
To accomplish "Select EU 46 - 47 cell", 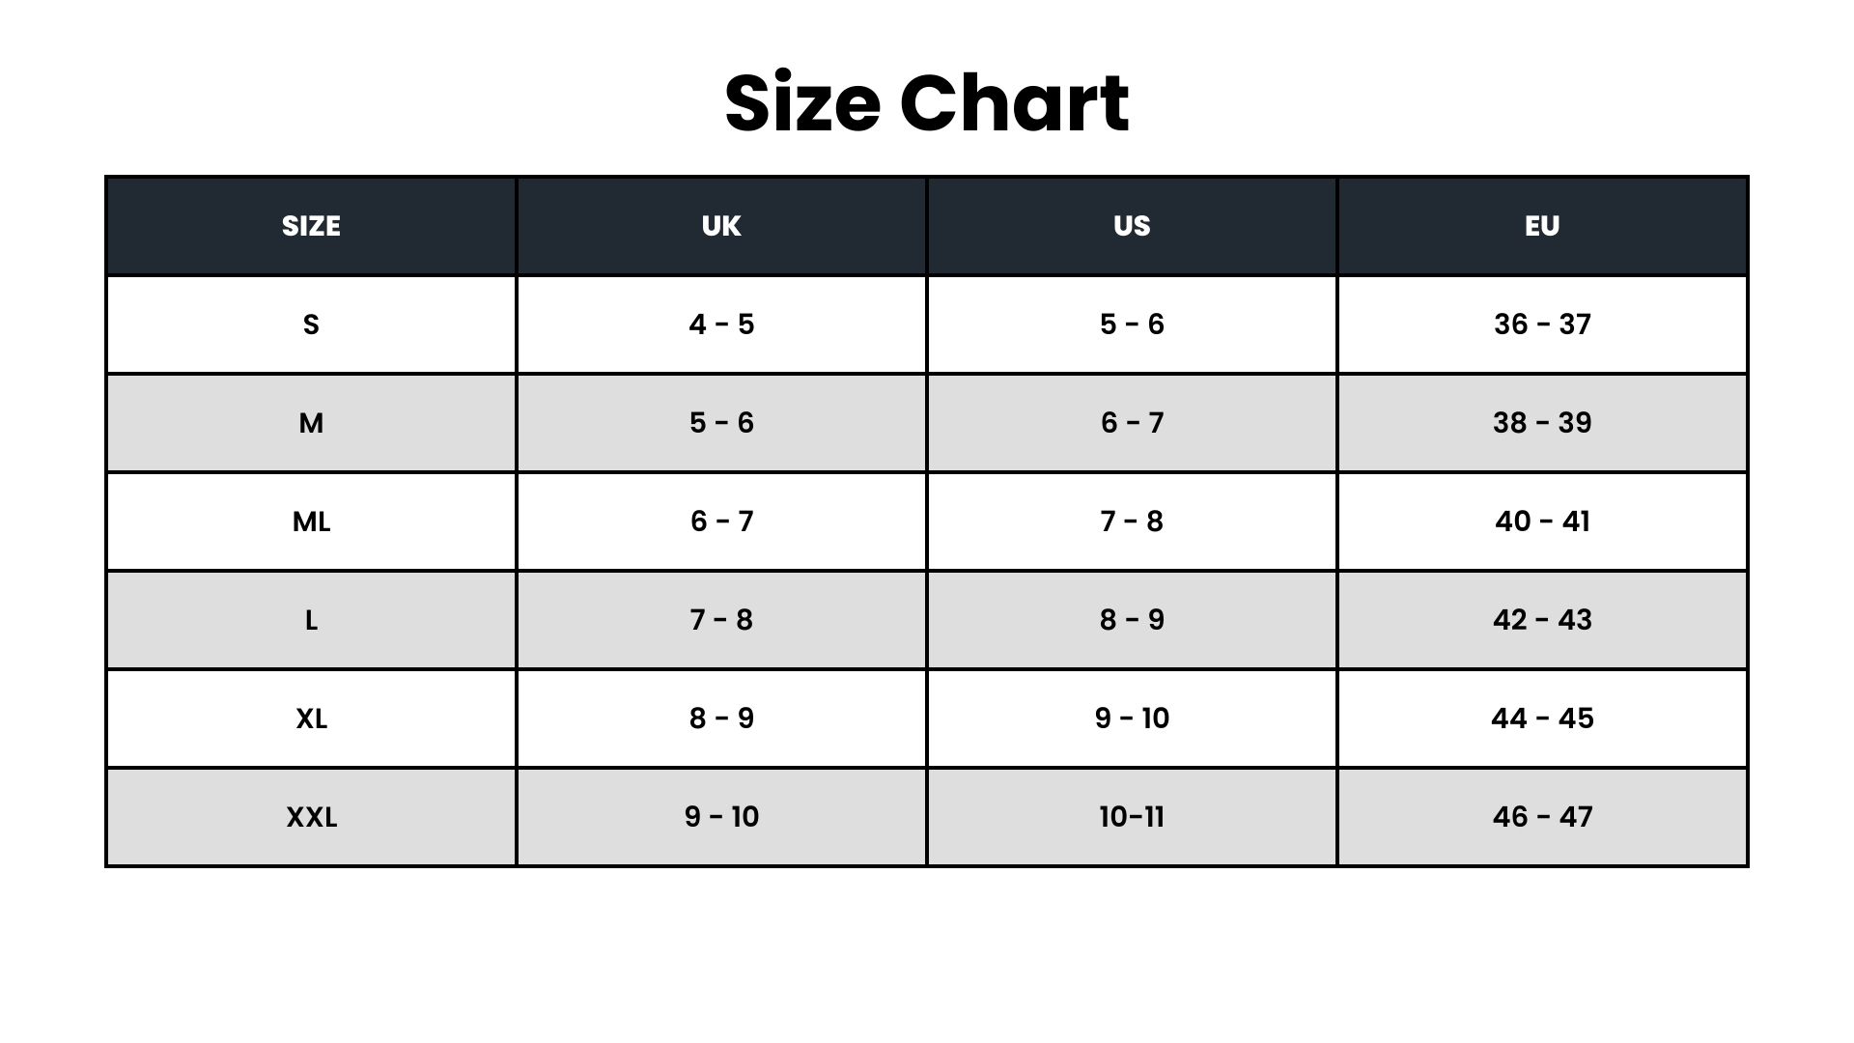I will [x=1542, y=817].
